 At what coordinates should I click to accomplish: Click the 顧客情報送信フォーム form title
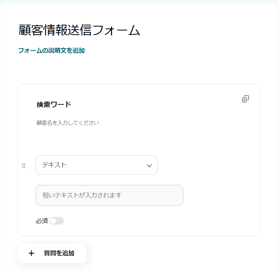(x=79, y=30)
